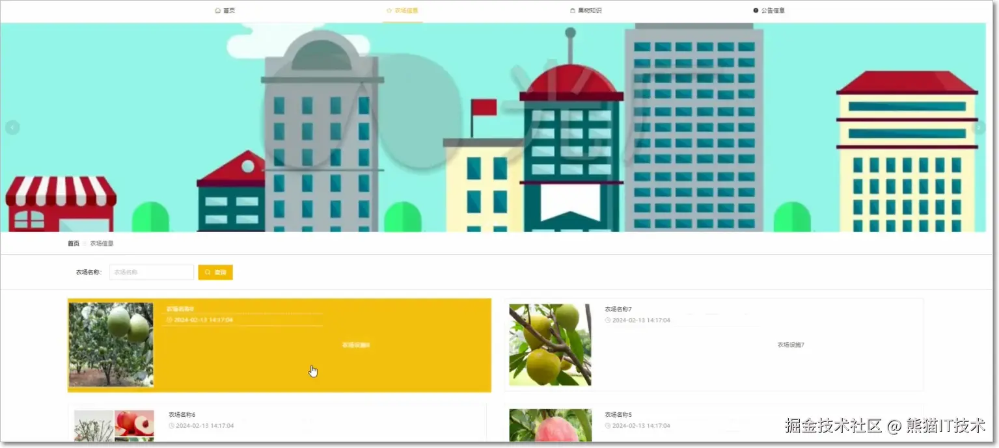Open the pear orchard thumbnail of 农场名称8

(111, 345)
